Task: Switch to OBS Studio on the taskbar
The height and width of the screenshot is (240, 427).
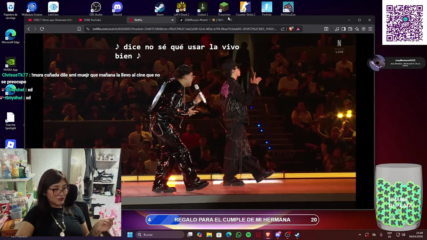Action: 288,235
